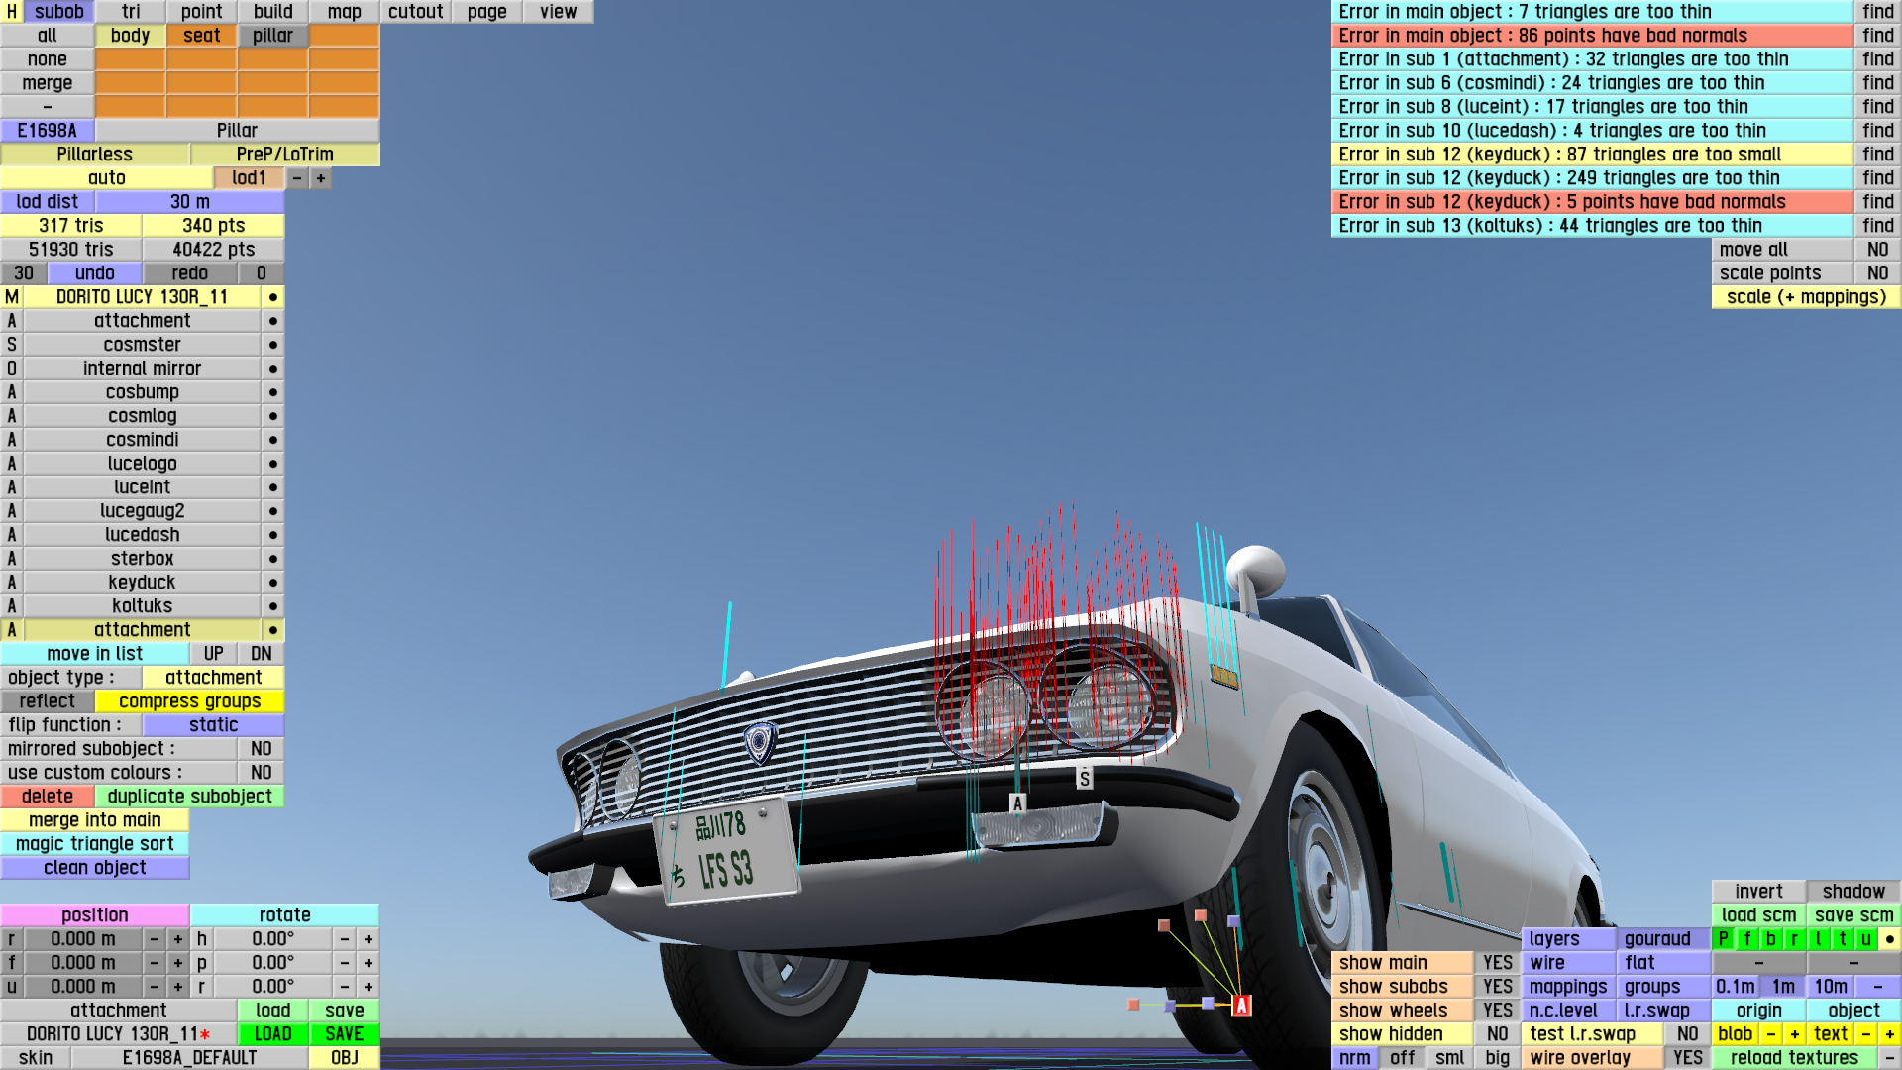Click the dot after the u layer button
Image resolution: width=1902 pixels, height=1070 pixels.
[1889, 939]
